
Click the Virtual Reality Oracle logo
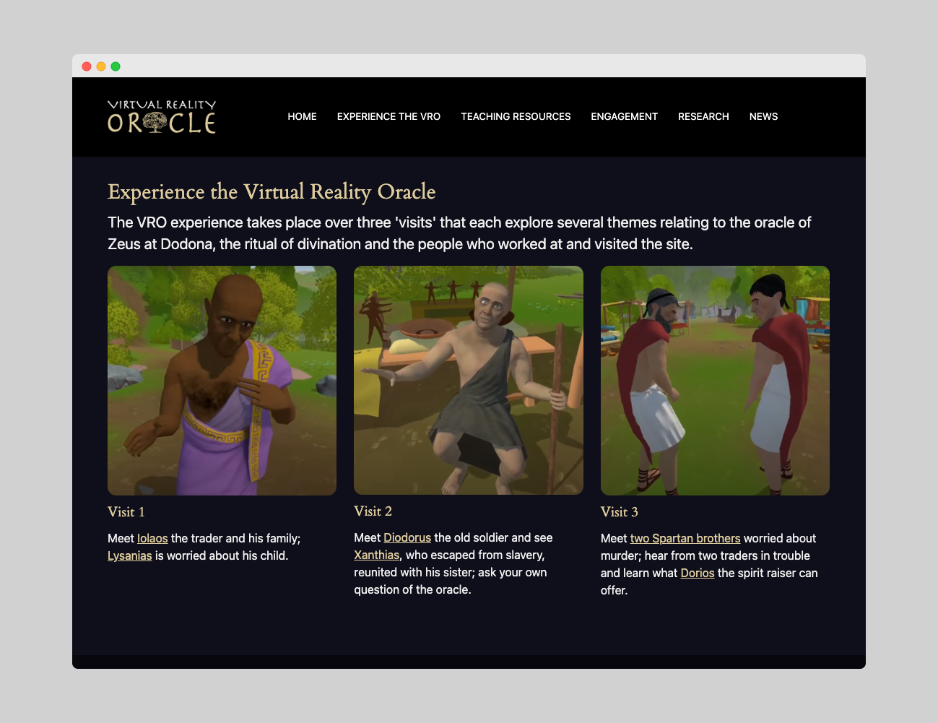pos(161,116)
